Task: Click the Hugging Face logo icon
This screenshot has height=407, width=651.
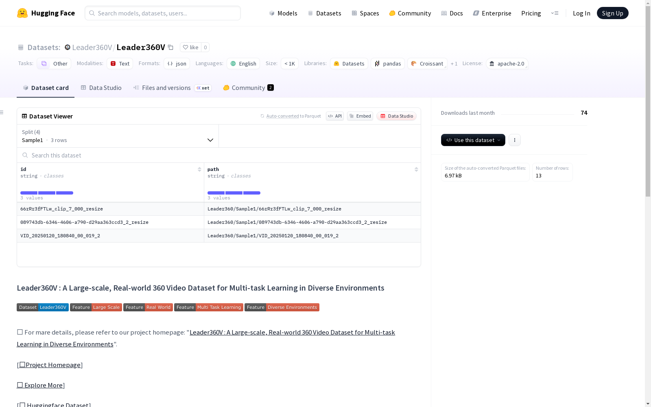Action: pyautogui.click(x=22, y=13)
